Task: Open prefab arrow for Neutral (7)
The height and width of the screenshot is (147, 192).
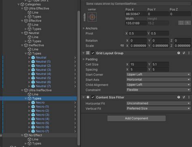Action: pos(75,86)
